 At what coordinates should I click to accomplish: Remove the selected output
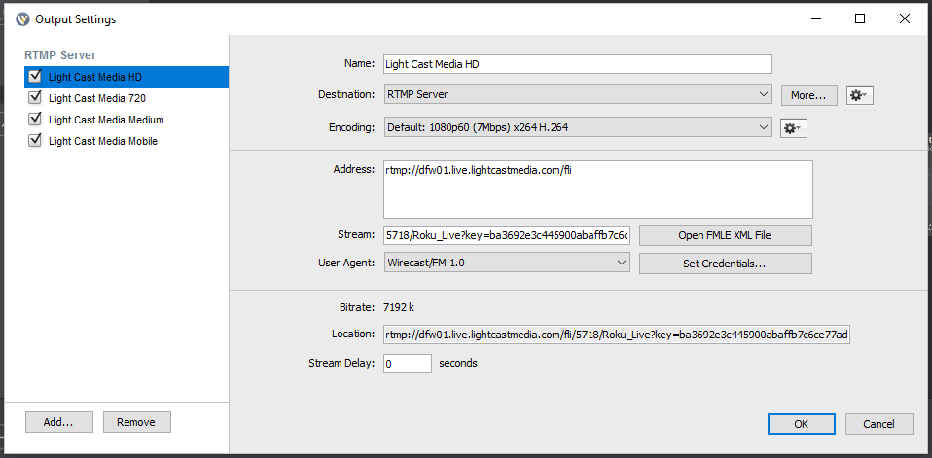(x=136, y=422)
